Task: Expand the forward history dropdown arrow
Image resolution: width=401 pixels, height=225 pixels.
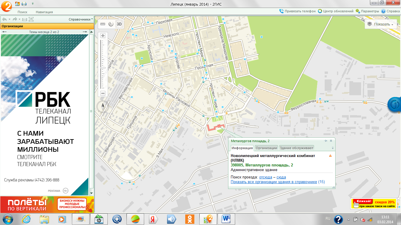Action: pos(19,19)
